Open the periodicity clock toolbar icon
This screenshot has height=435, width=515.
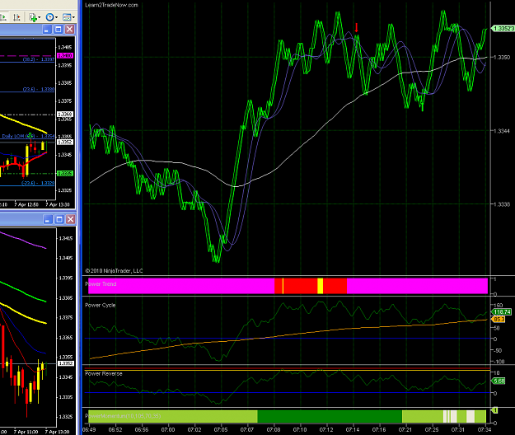pyautogui.click(x=49, y=17)
